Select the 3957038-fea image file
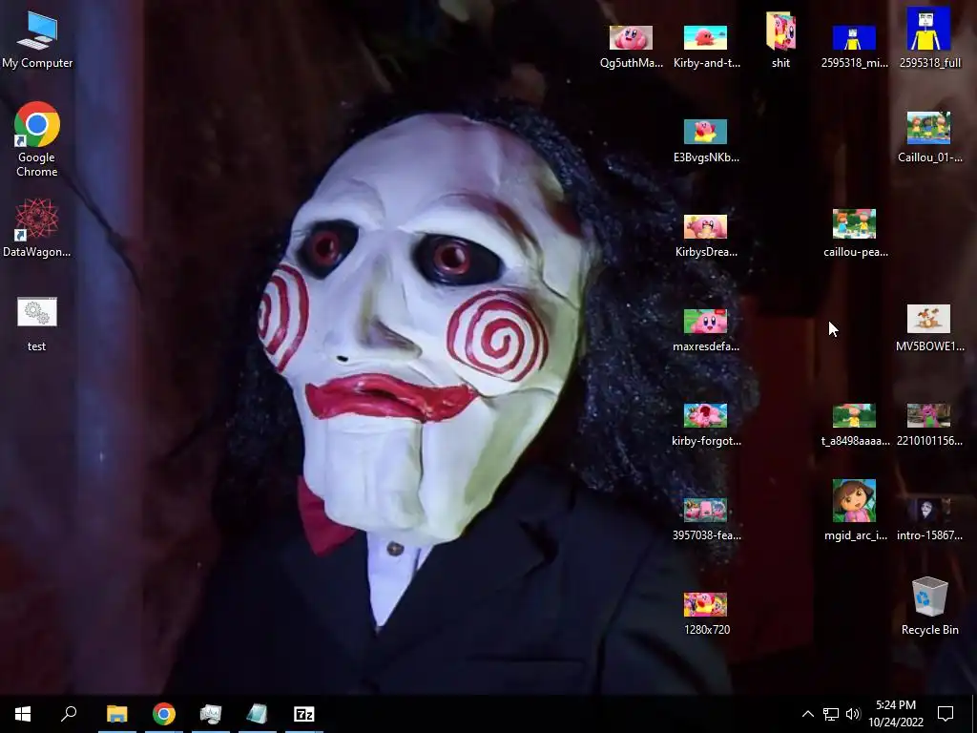The height and width of the screenshot is (733, 977). [706, 518]
